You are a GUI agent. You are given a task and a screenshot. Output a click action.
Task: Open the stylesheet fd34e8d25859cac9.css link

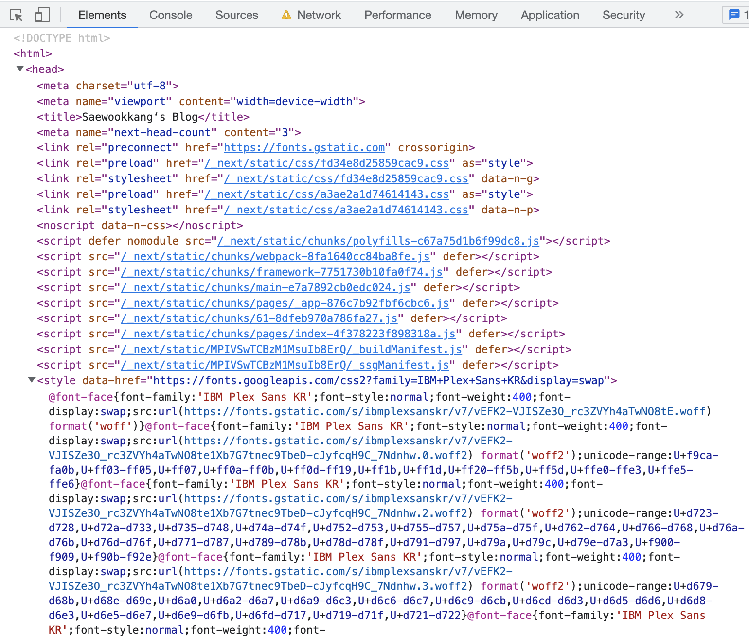pyautogui.click(x=346, y=178)
